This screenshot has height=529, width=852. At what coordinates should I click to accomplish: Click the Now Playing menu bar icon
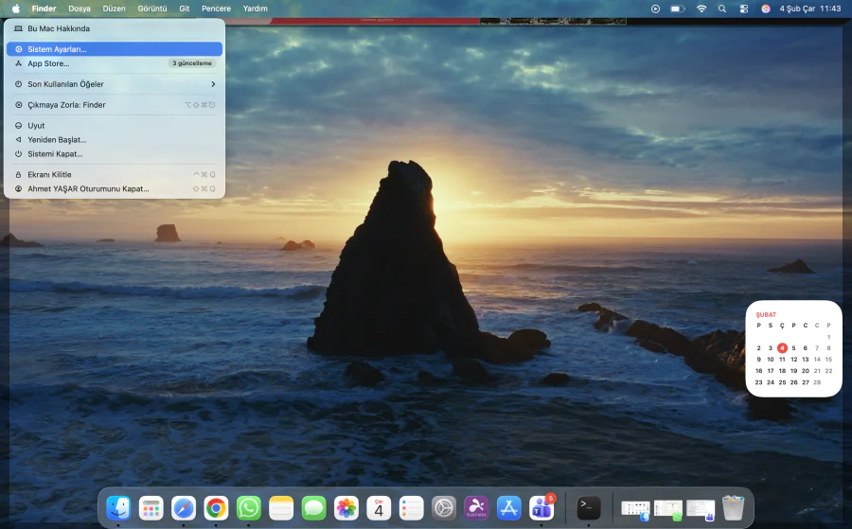click(x=655, y=9)
